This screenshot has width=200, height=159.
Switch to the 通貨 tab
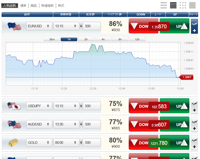(23, 6)
